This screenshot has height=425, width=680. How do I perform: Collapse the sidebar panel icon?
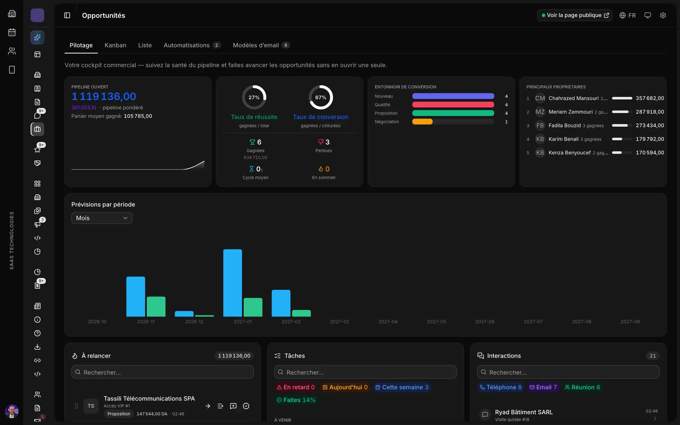click(x=67, y=15)
